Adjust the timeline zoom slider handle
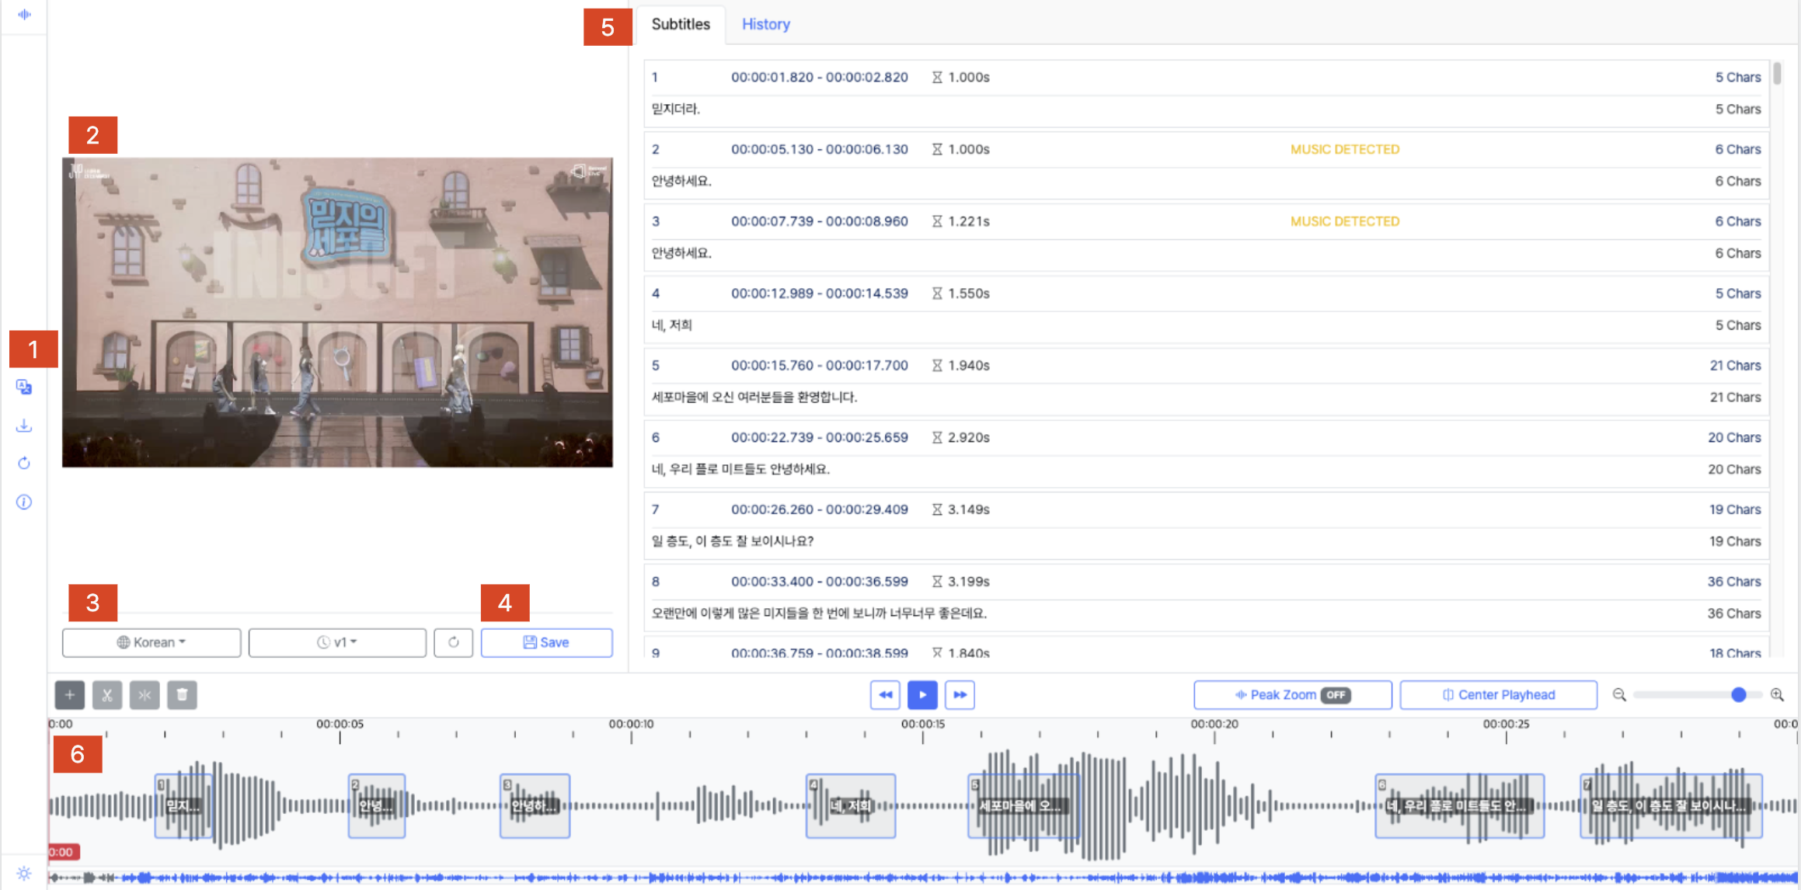 (1739, 695)
